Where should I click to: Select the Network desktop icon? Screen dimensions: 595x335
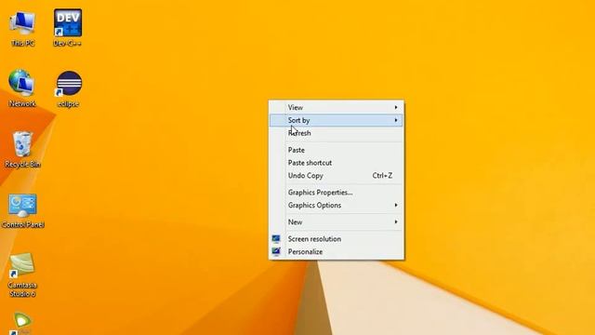22,88
